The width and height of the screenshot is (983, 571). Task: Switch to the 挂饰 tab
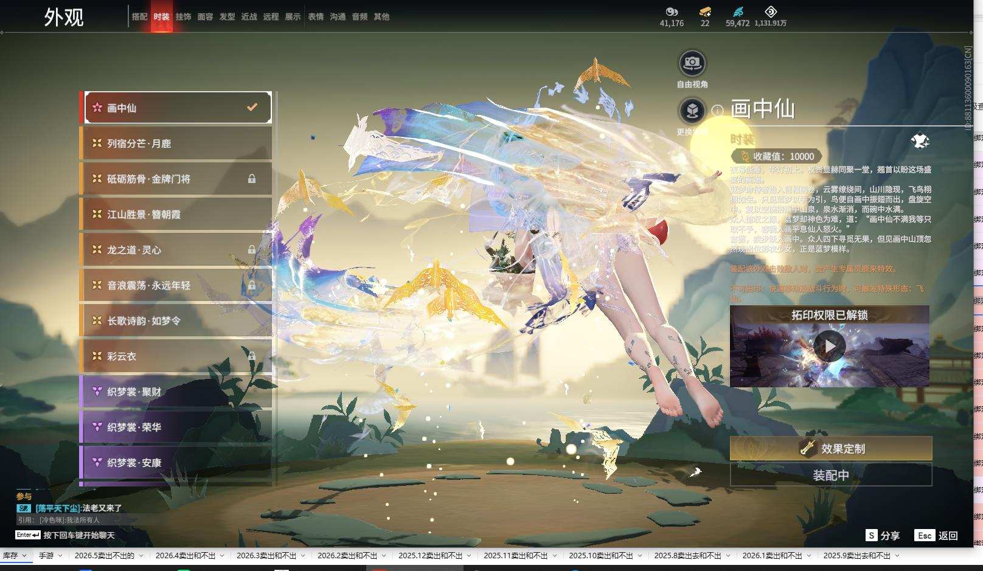(183, 16)
